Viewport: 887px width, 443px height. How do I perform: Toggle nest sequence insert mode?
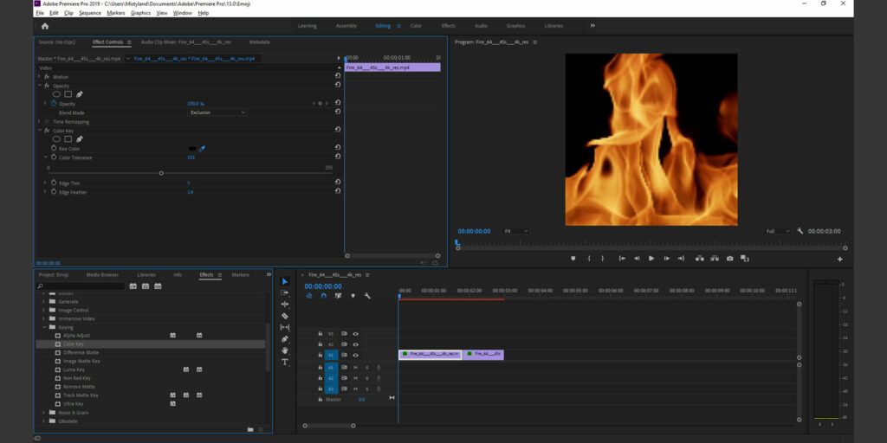[309, 296]
